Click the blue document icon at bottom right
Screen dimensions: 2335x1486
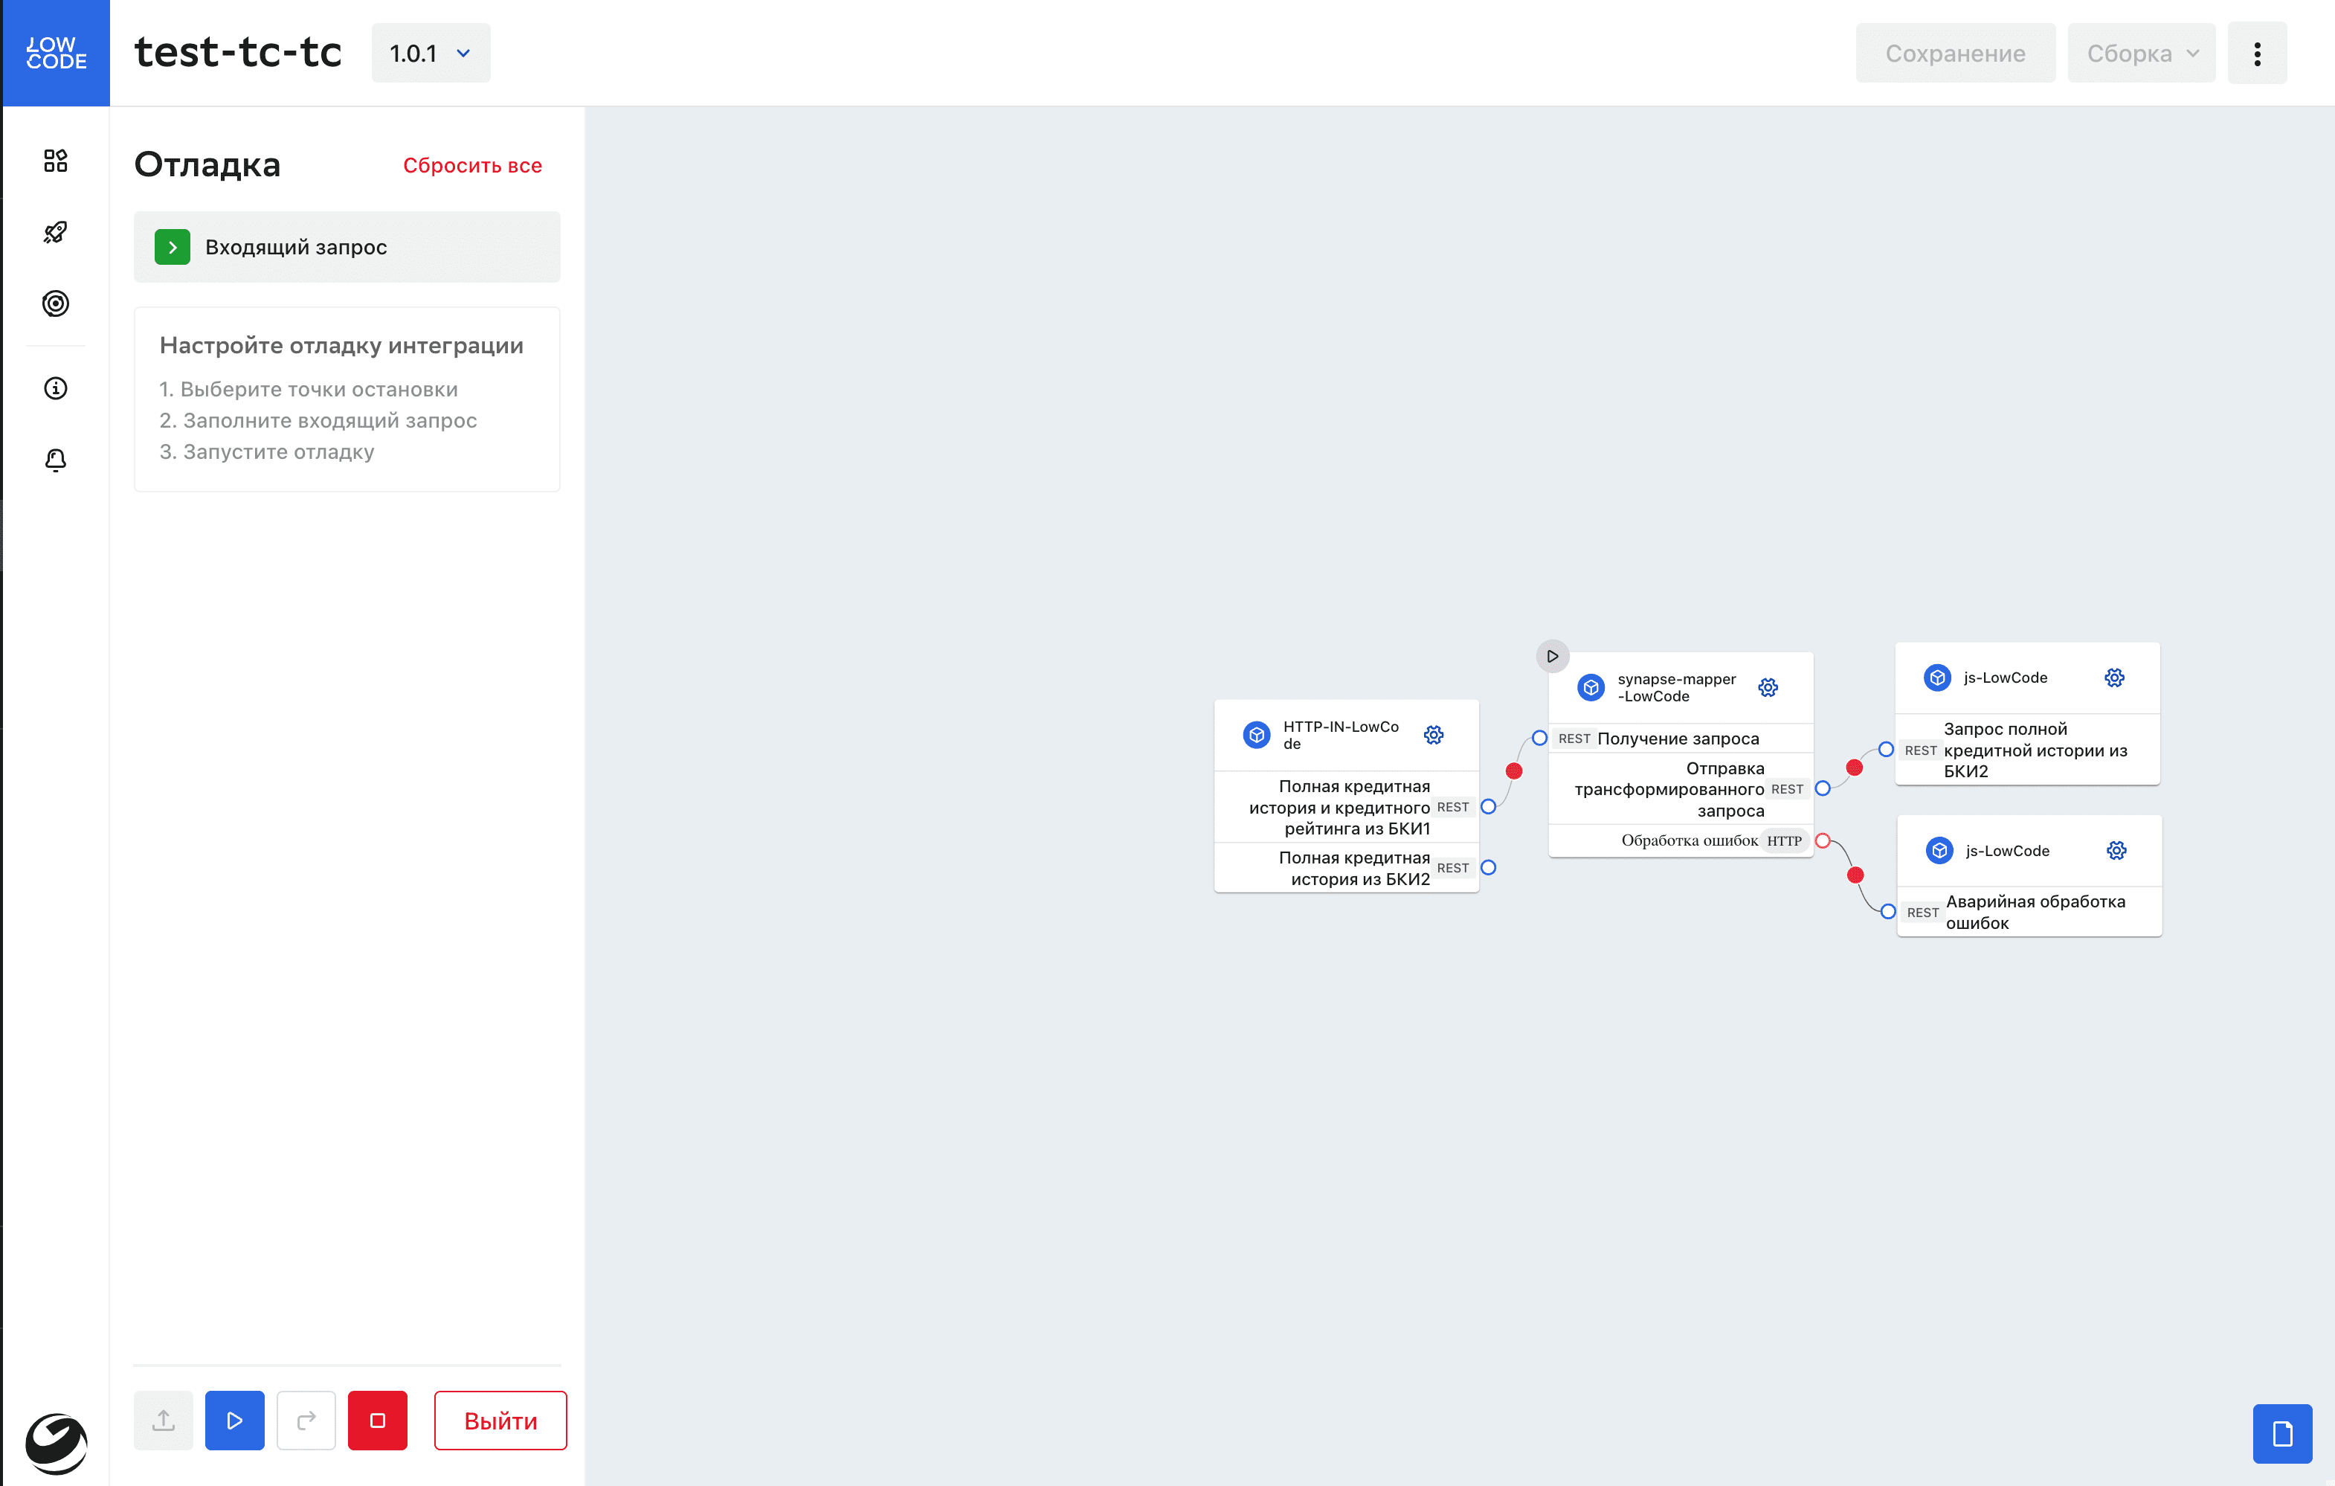point(2281,1432)
